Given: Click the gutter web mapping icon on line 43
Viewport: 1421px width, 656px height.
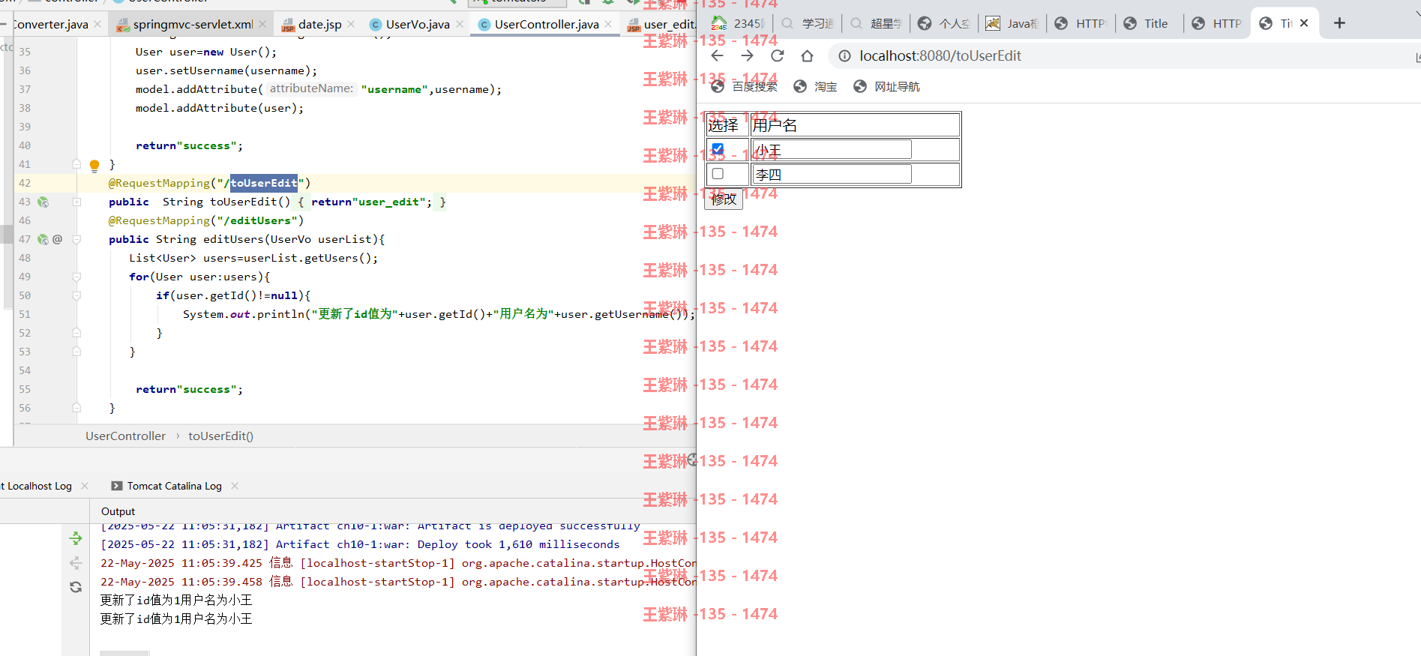Looking at the screenshot, I should pyautogui.click(x=43, y=202).
